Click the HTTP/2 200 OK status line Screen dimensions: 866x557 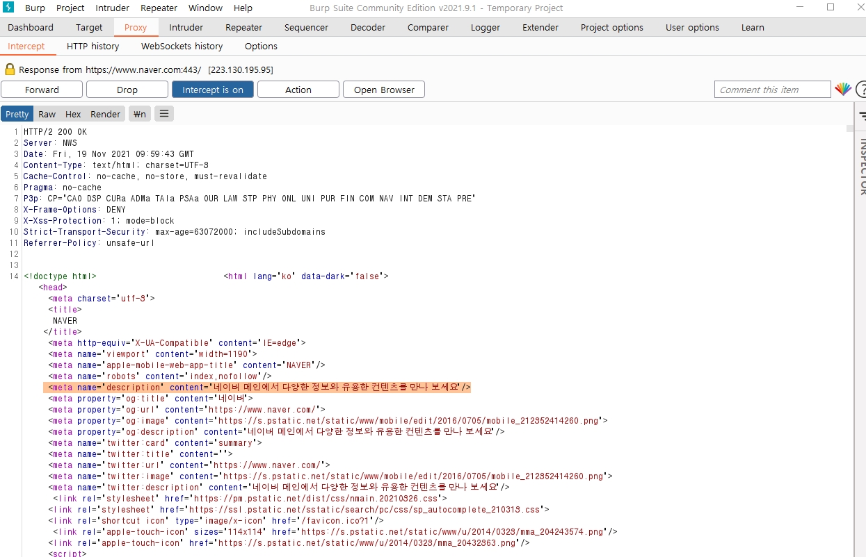point(55,131)
